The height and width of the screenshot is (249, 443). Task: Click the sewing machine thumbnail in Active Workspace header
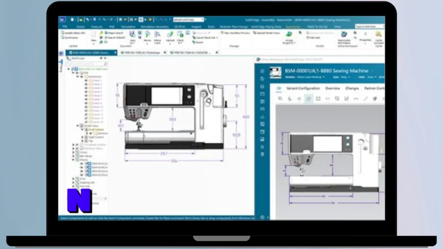pyautogui.click(x=275, y=72)
